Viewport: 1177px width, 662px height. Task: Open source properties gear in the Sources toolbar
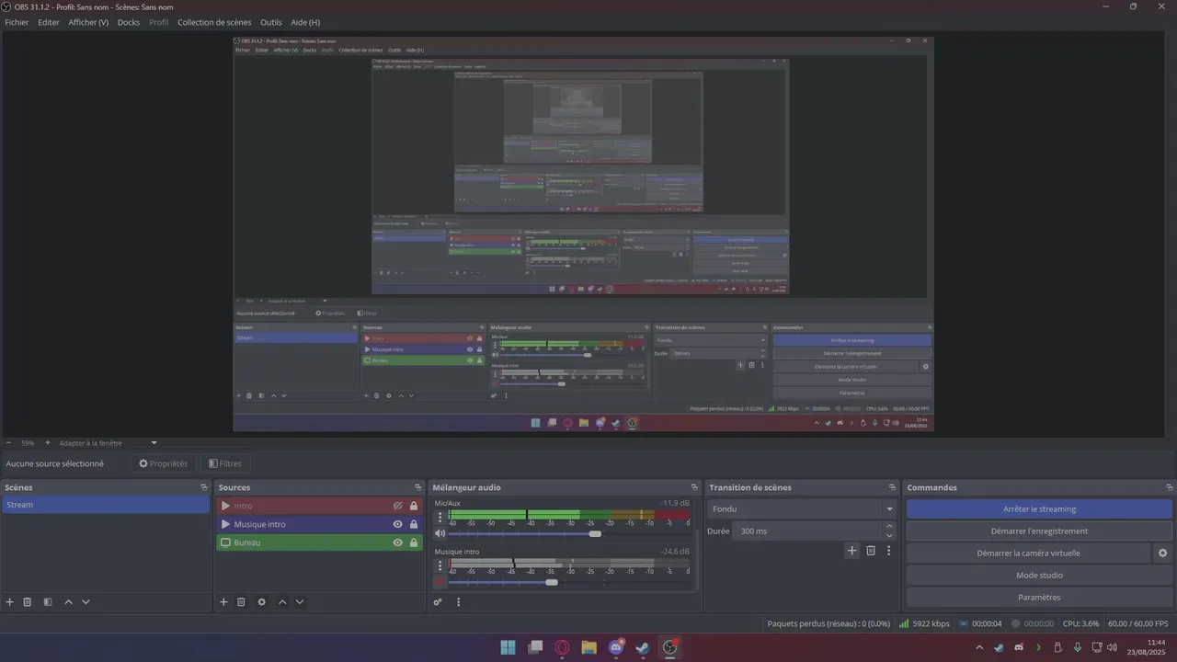261,602
